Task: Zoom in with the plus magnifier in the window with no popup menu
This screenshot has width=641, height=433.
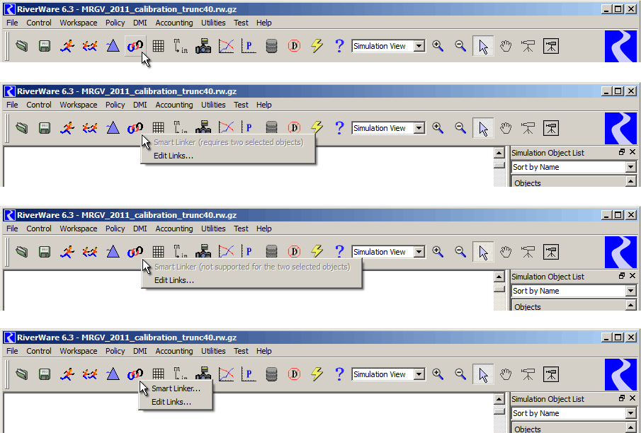Action: click(438, 46)
